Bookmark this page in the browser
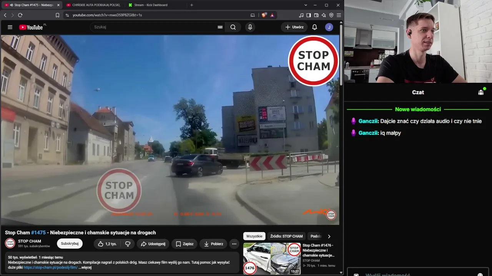 coord(57,15)
